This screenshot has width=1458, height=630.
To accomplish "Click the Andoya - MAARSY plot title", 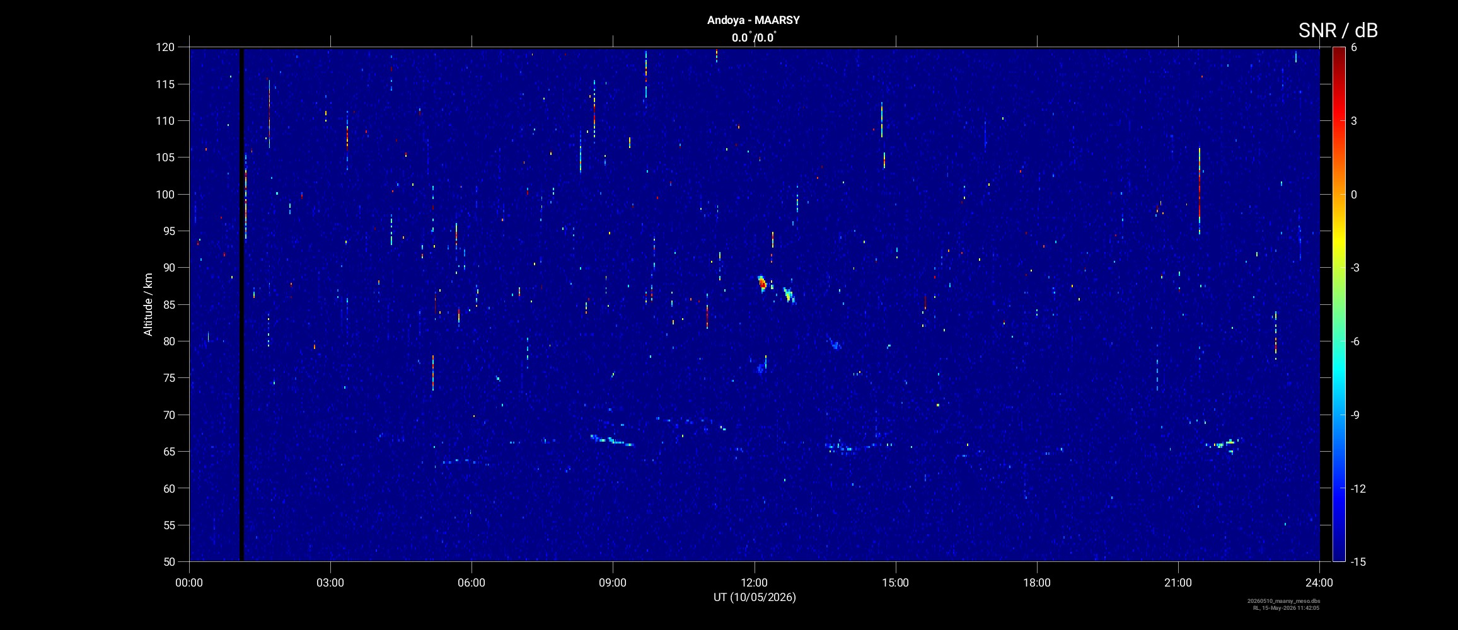I will point(753,20).
